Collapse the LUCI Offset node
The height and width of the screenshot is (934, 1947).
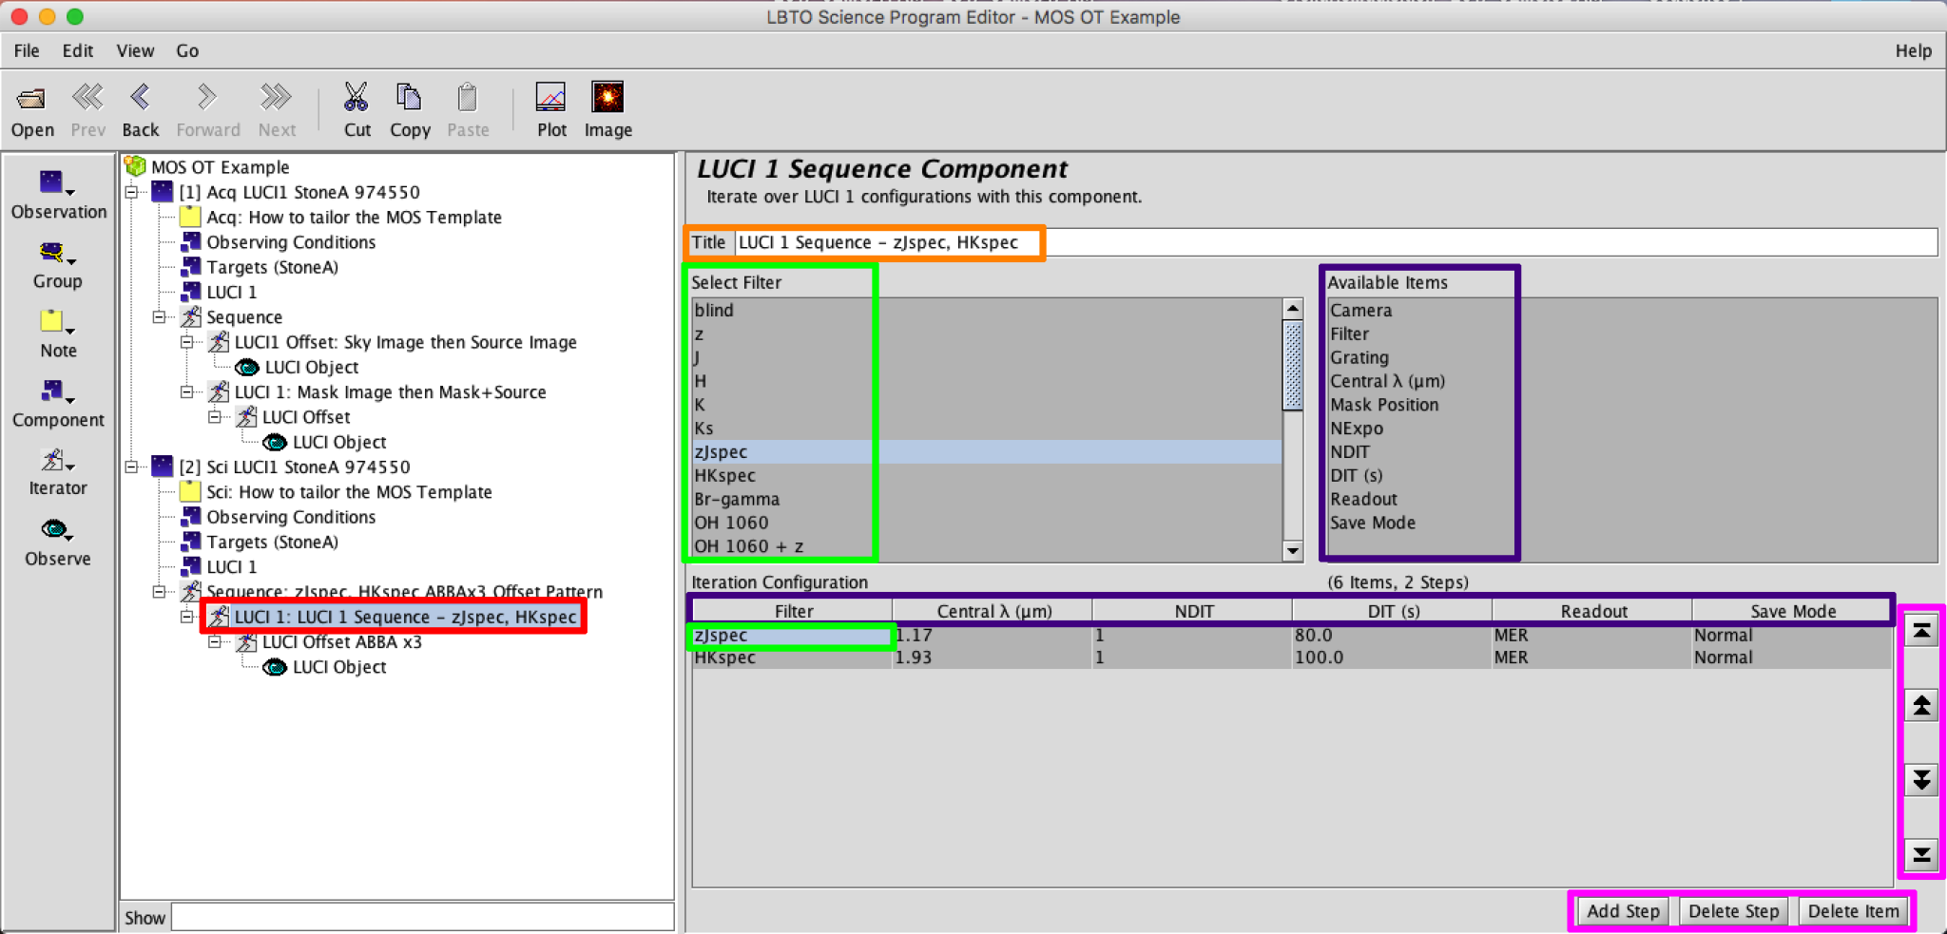(x=215, y=417)
